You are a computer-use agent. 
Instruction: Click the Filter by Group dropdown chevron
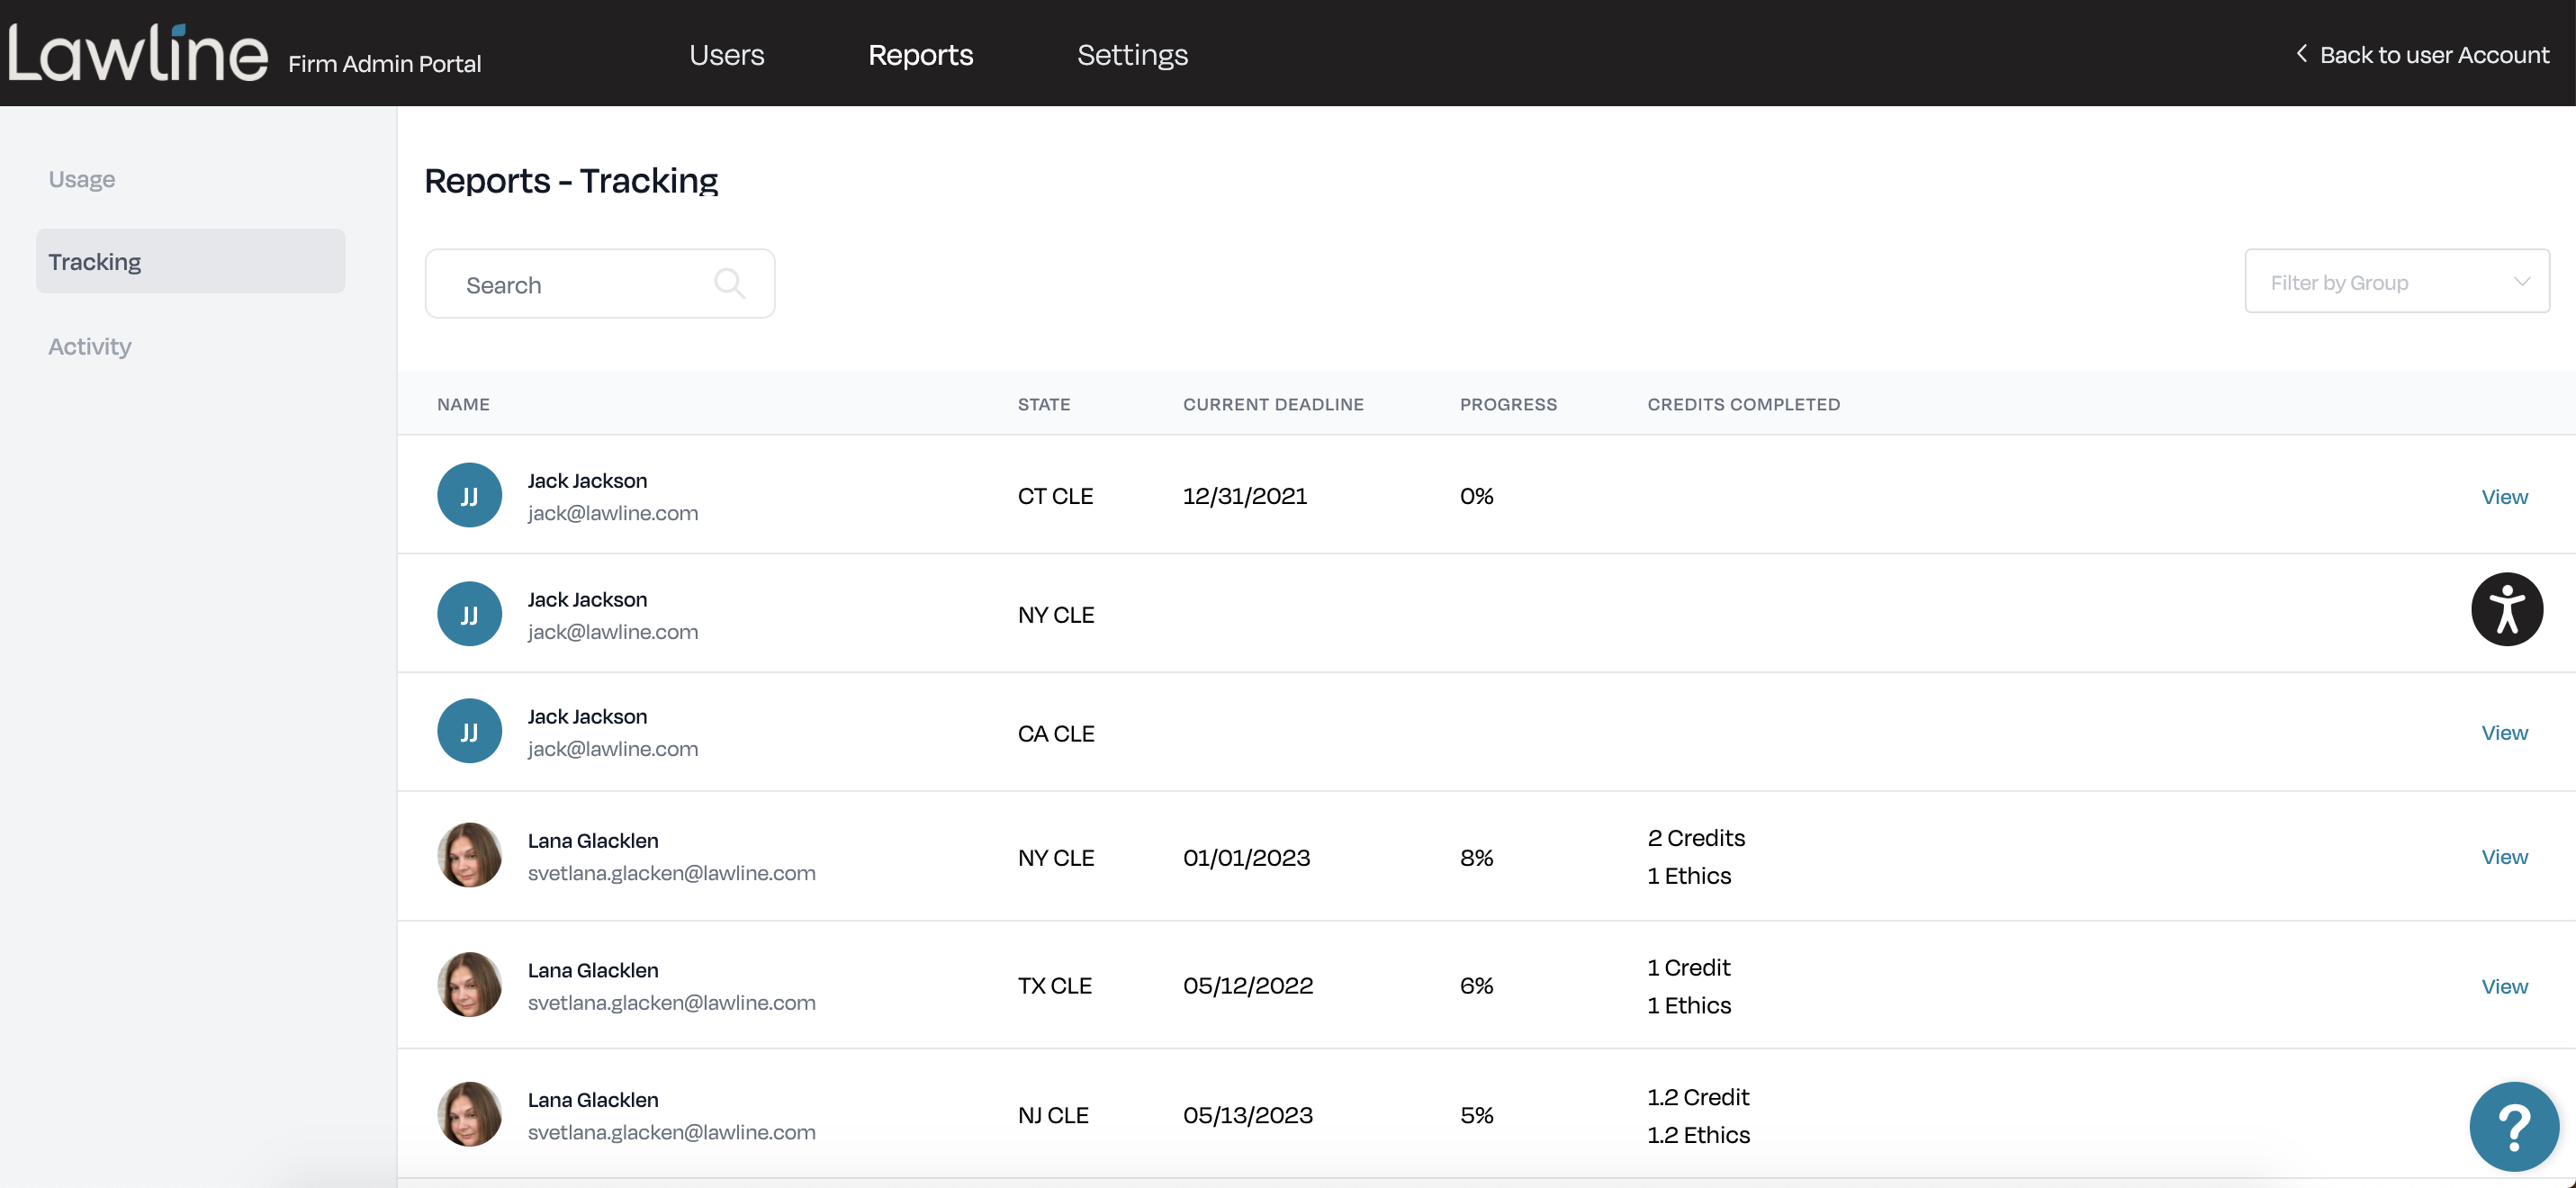point(2524,283)
